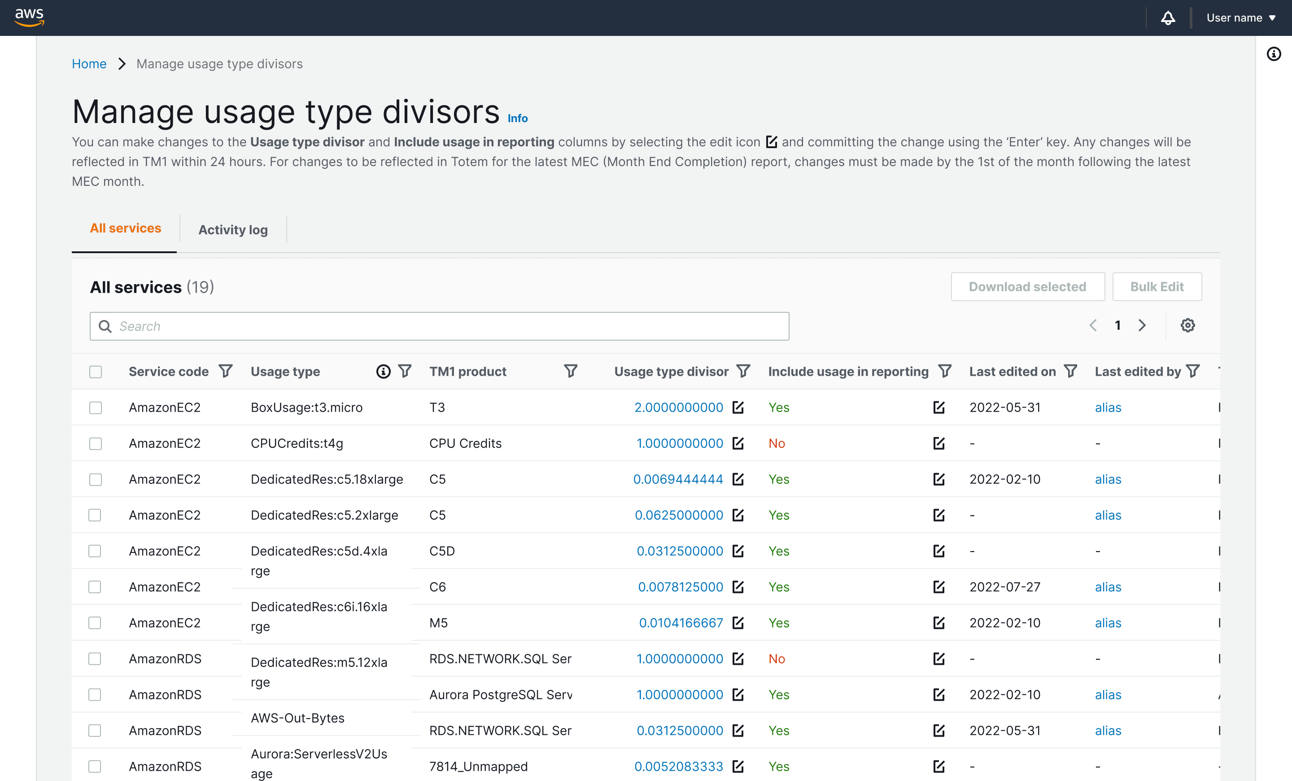The image size is (1292, 781).
Task: Switch to the Activity log tab
Action: pyautogui.click(x=233, y=230)
